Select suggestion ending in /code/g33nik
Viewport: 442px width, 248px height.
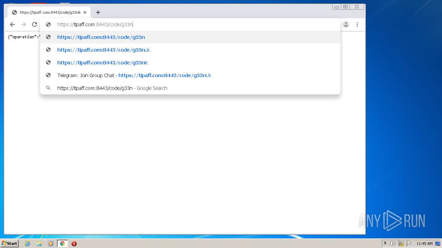click(190, 63)
